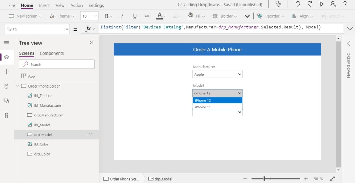The image size is (355, 183).
Task: Click the zoom slider at the bottom
Action: click(276, 179)
